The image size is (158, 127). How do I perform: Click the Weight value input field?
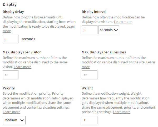click(x=90, y=120)
